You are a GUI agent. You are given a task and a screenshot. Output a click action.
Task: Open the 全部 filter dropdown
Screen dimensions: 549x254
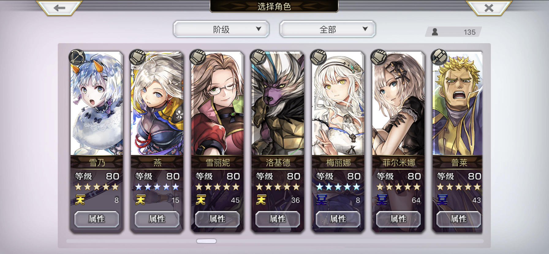[x=328, y=29]
